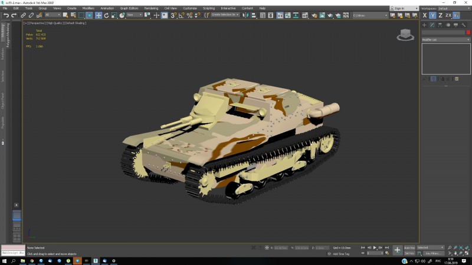472x265 pixels.
Task: Click the viewport [+] general menu label
Action: click(26, 23)
